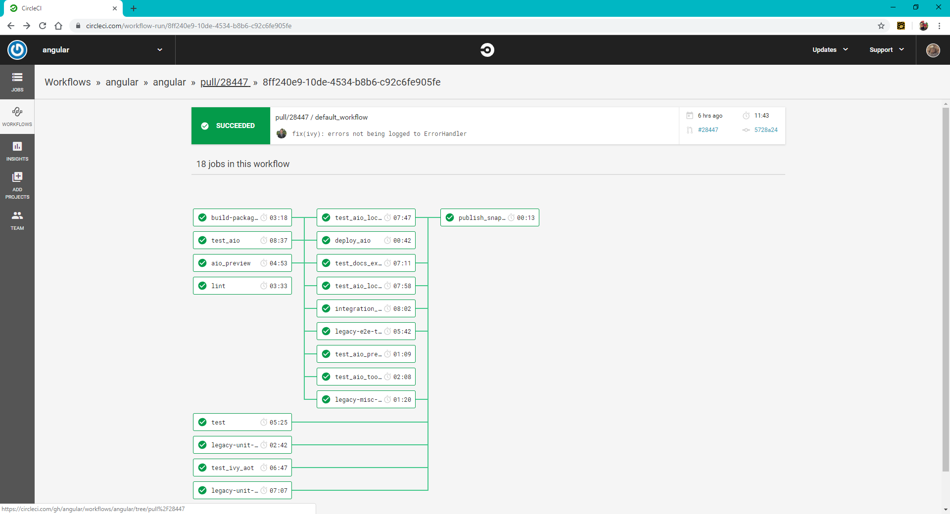Open the legacy-misc-... job
Viewport: 950px width, 514px height.
tap(366, 399)
